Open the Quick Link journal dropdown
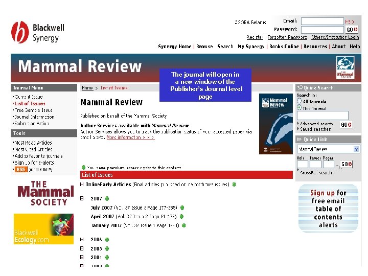368x276 pixels. click(356, 149)
